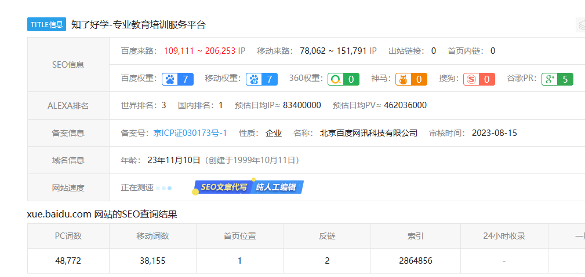Click the Shenma weight badge showing 0

click(411, 79)
